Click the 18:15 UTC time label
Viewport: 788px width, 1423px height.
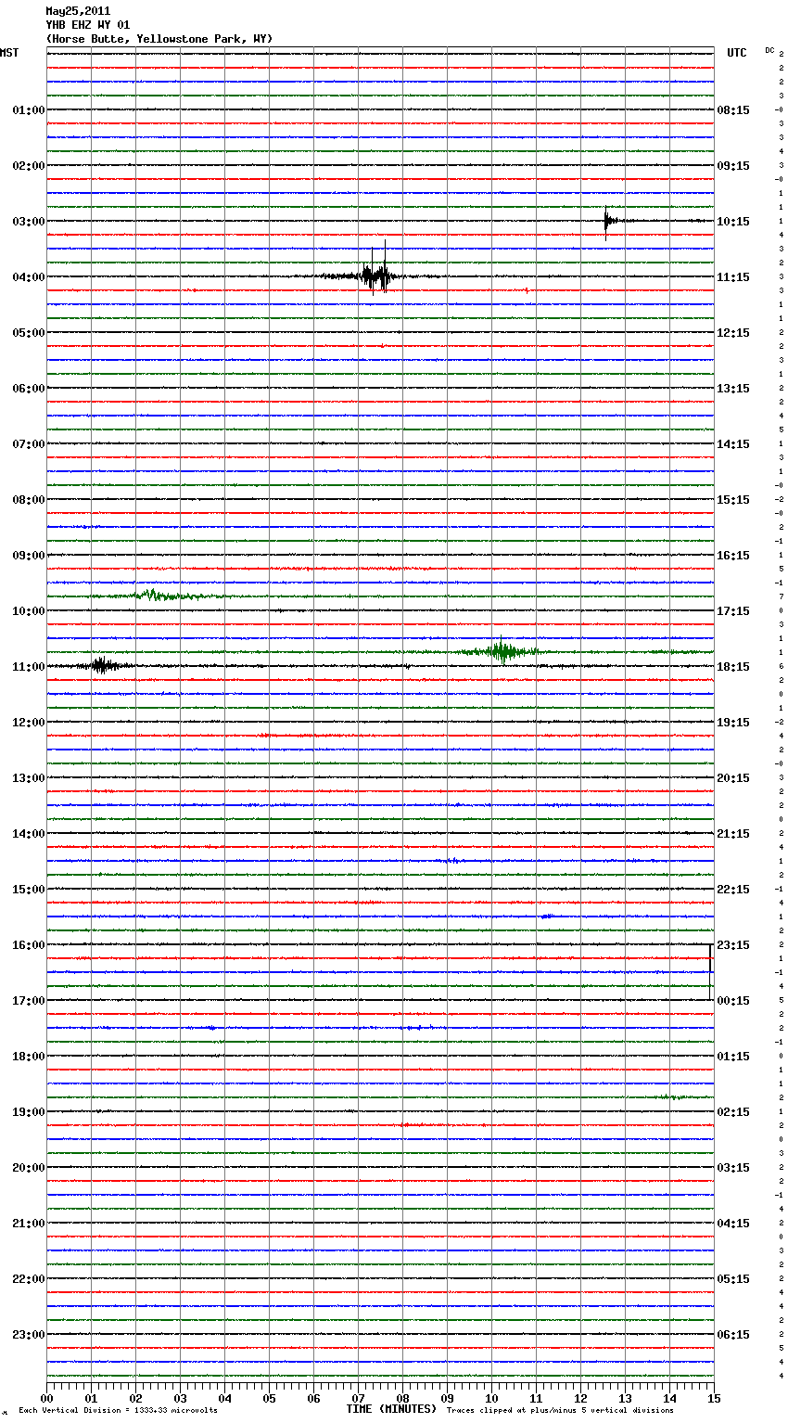[733, 667]
